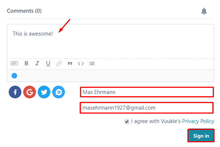The width and height of the screenshot is (220, 147).
Task: Sign in with Disqus
Action: (x=58, y=93)
